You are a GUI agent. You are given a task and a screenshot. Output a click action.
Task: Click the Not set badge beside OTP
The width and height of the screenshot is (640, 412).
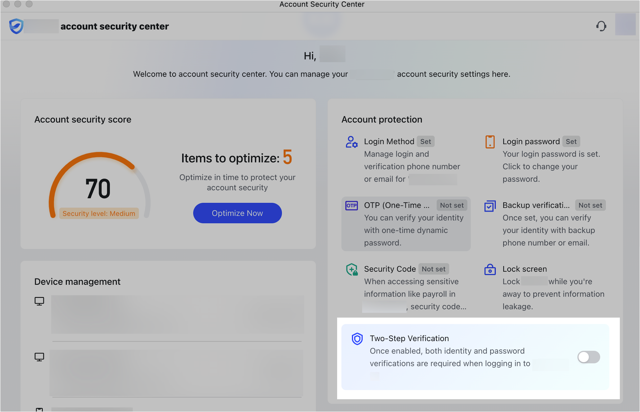tap(452, 205)
